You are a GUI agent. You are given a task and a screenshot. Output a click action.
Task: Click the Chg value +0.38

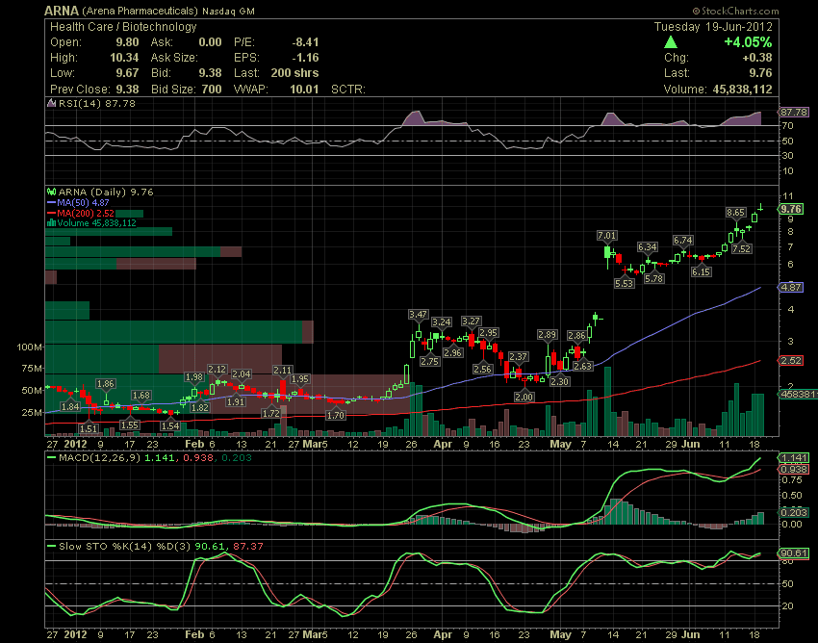(757, 58)
